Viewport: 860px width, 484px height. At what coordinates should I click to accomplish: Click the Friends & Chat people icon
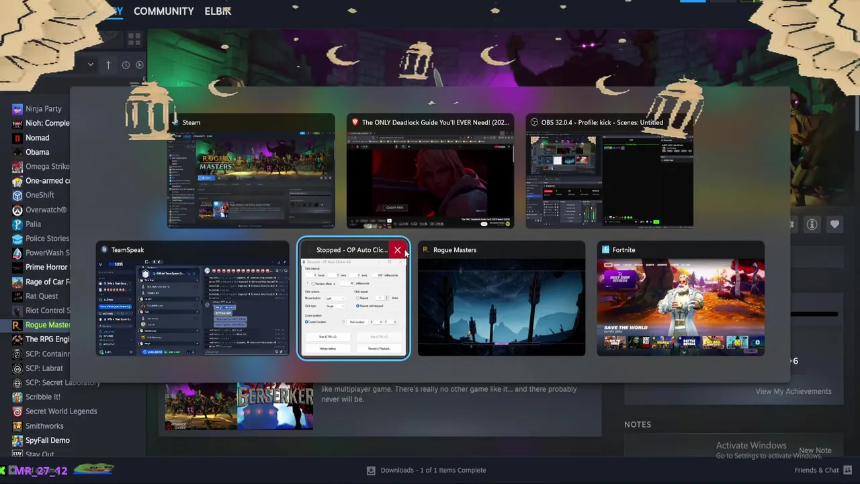pyautogui.click(x=848, y=471)
